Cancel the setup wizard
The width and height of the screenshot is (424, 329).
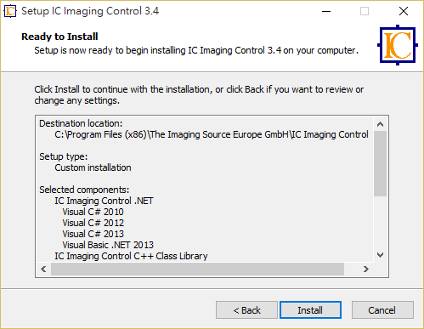coord(382,310)
